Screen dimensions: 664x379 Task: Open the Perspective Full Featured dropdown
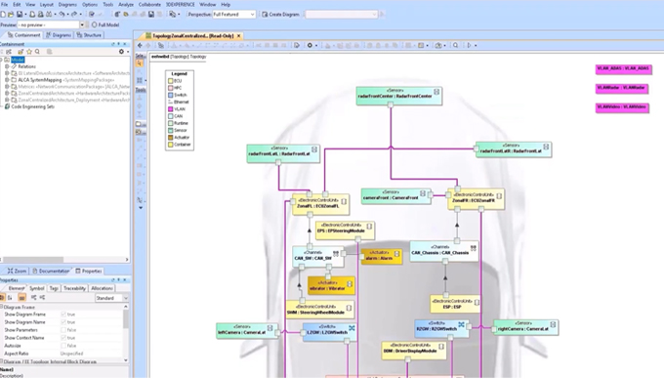tap(233, 15)
